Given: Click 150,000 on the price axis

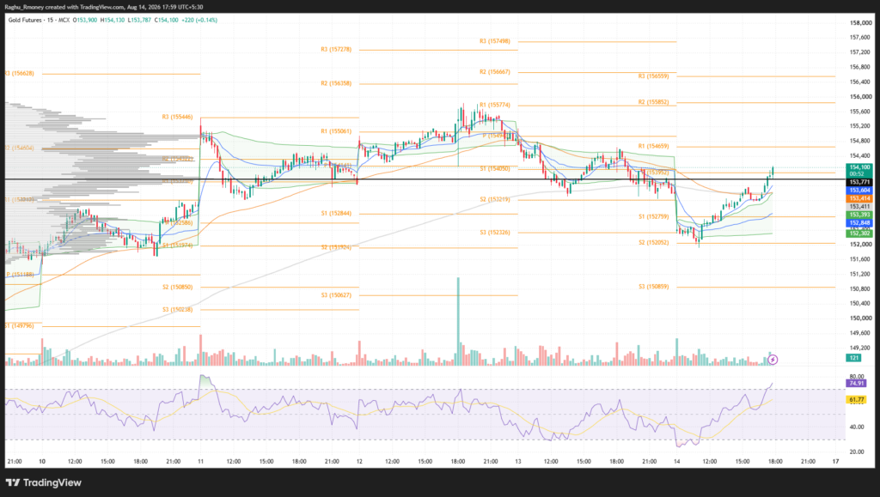Looking at the screenshot, I should pyautogui.click(x=860, y=318).
